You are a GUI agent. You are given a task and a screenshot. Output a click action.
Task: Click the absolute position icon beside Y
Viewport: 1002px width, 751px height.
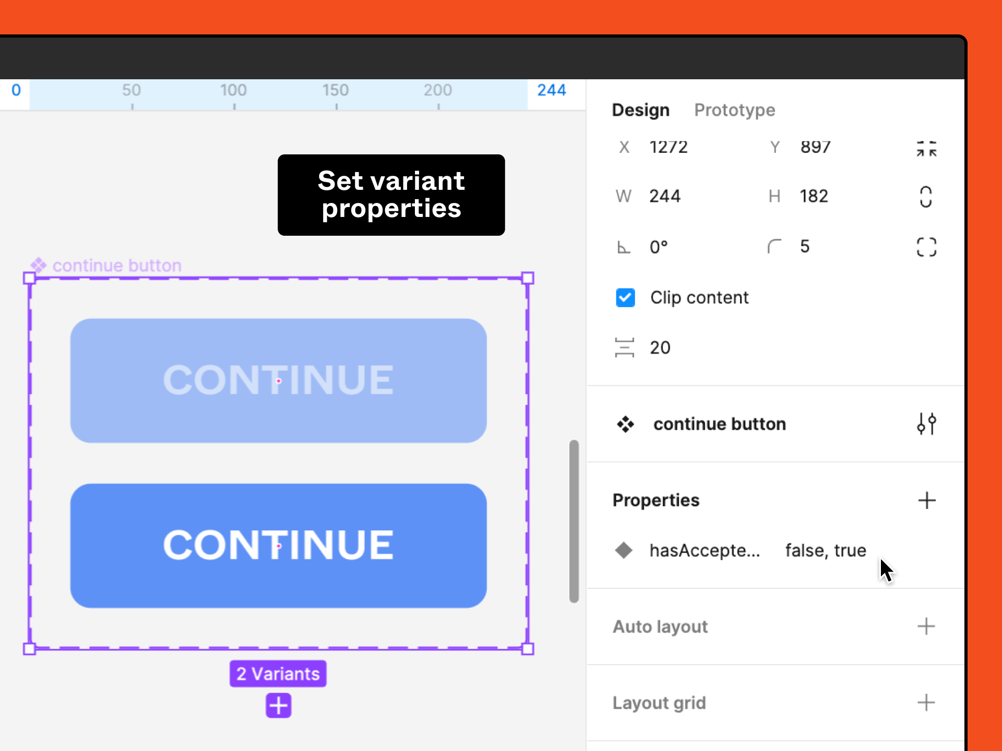[x=926, y=149]
